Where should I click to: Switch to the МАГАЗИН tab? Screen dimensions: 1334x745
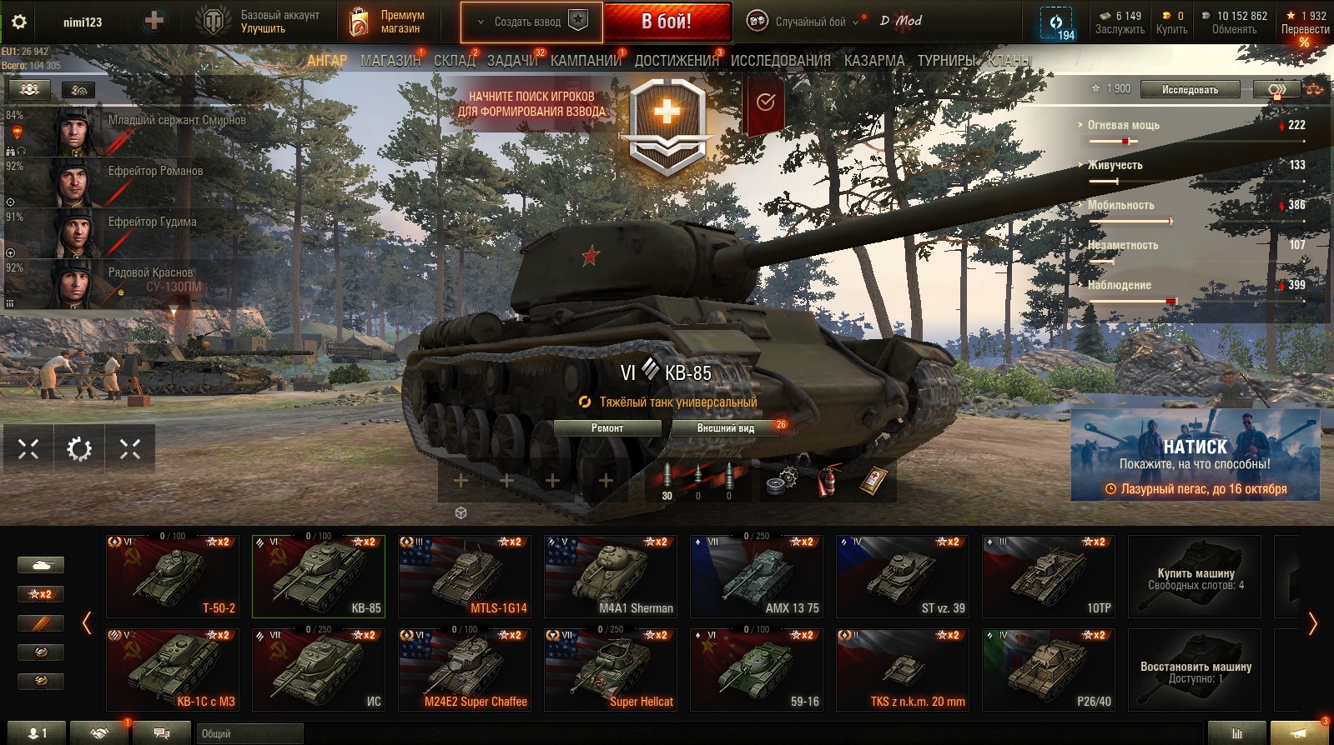(390, 61)
